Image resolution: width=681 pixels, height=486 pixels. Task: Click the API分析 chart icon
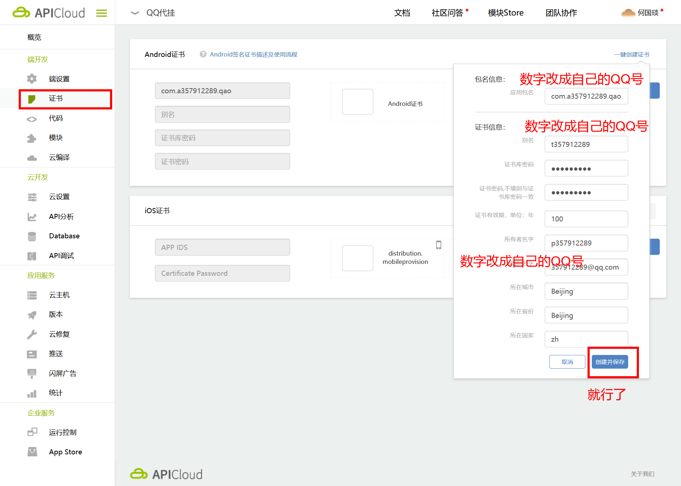click(32, 217)
